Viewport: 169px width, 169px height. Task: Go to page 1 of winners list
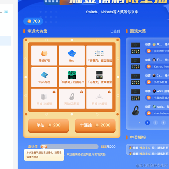pos(147,123)
